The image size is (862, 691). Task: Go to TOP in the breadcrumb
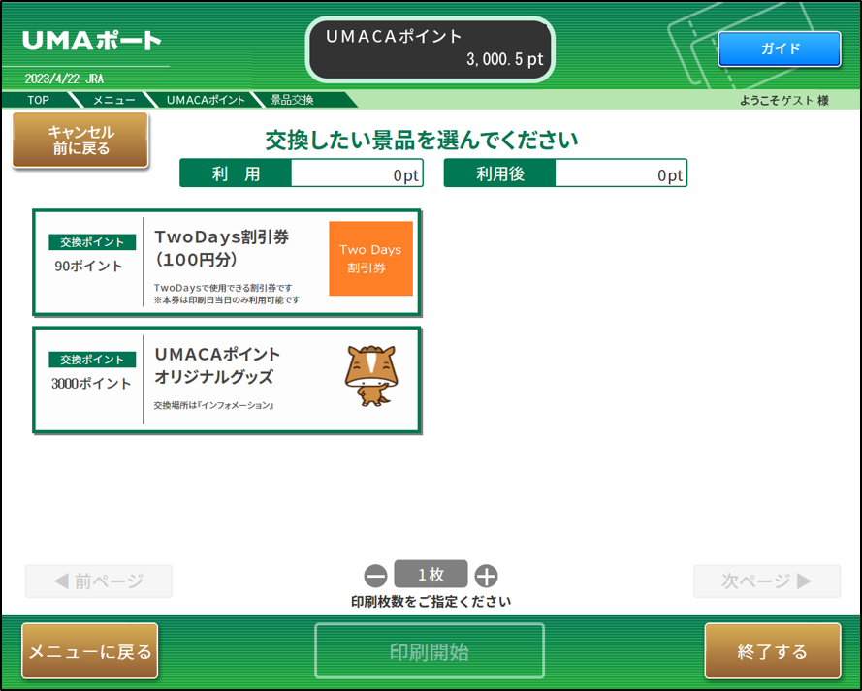pyautogui.click(x=38, y=100)
